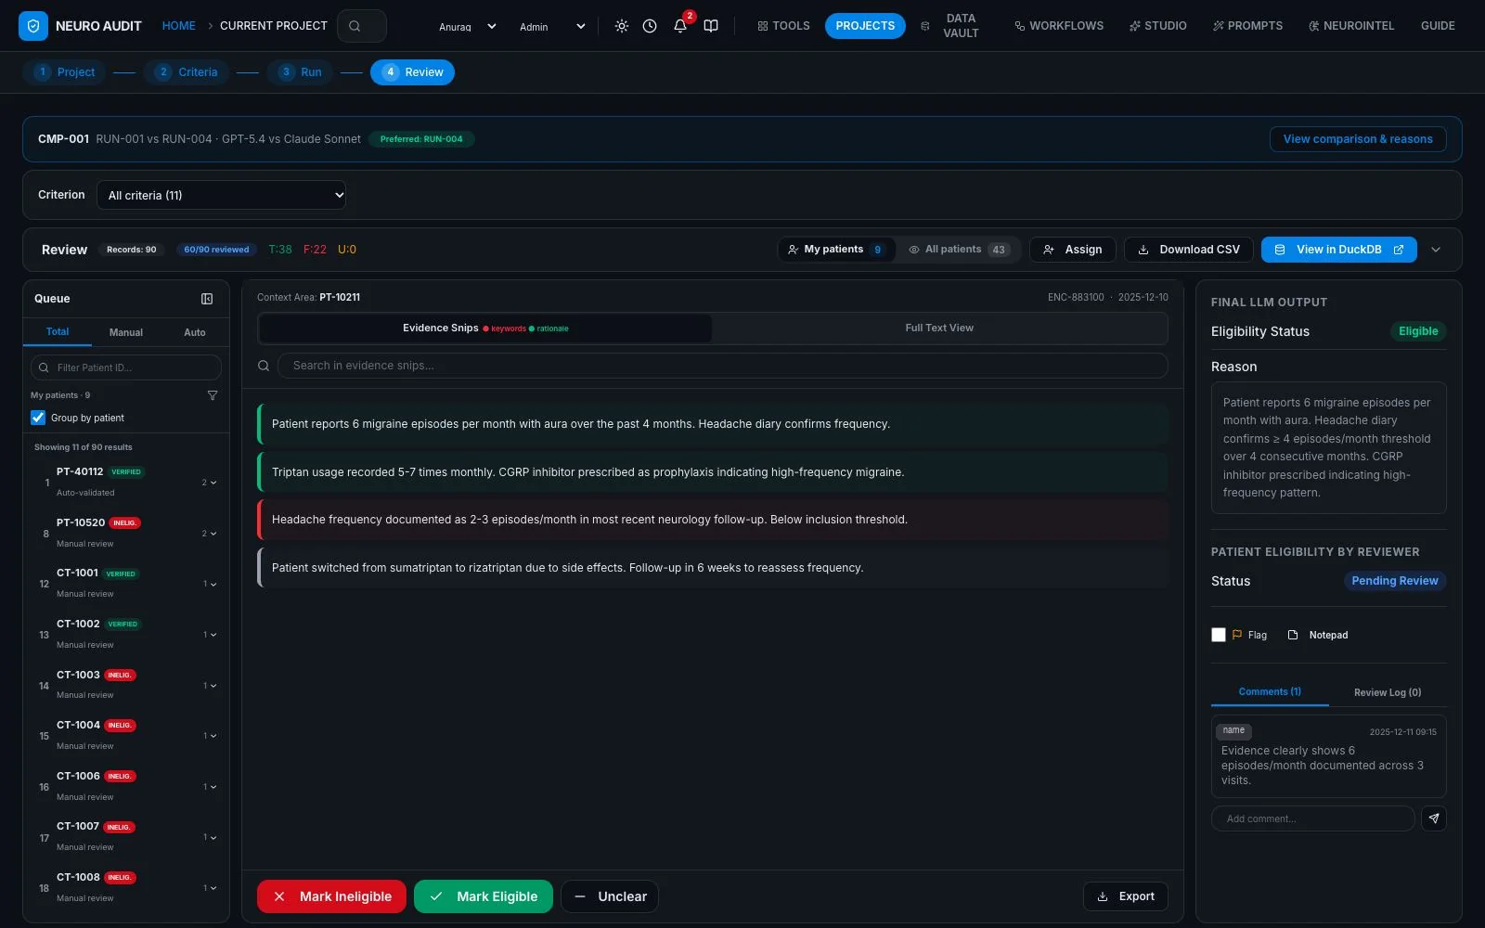The image size is (1485, 928).
Task: Click the Add comment field
Action: pos(1313,818)
